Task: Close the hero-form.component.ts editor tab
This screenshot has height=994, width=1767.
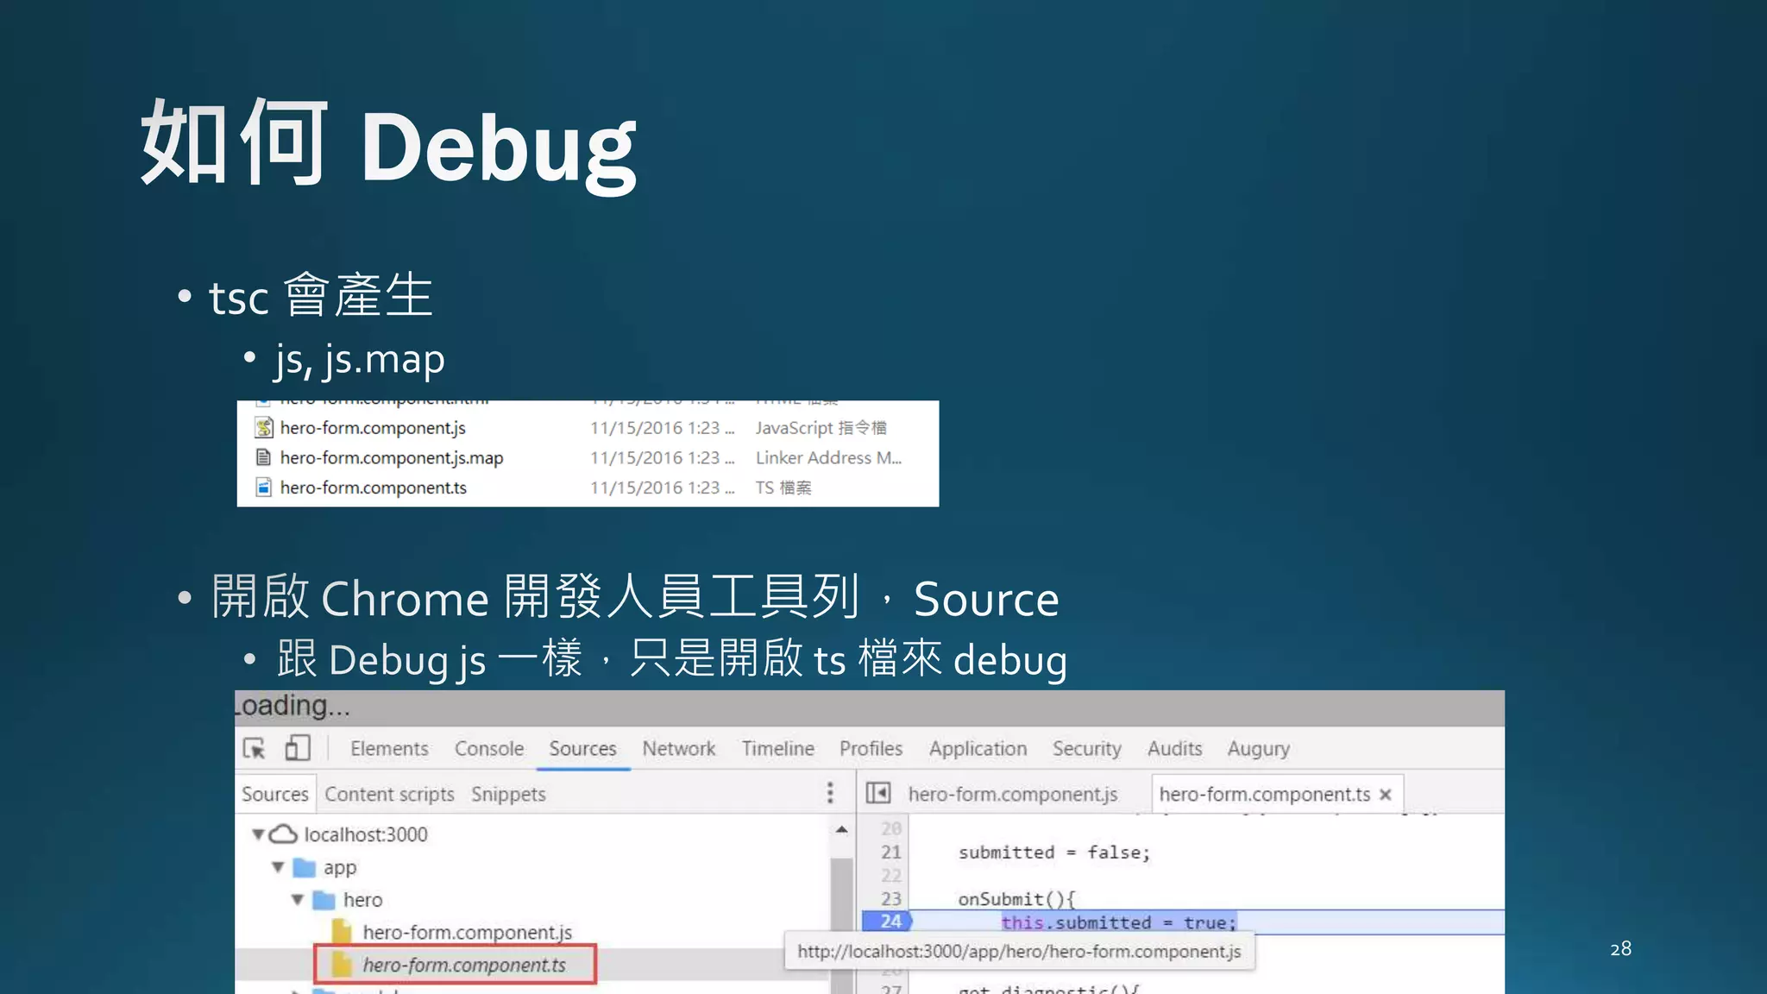Action: tap(1386, 795)
